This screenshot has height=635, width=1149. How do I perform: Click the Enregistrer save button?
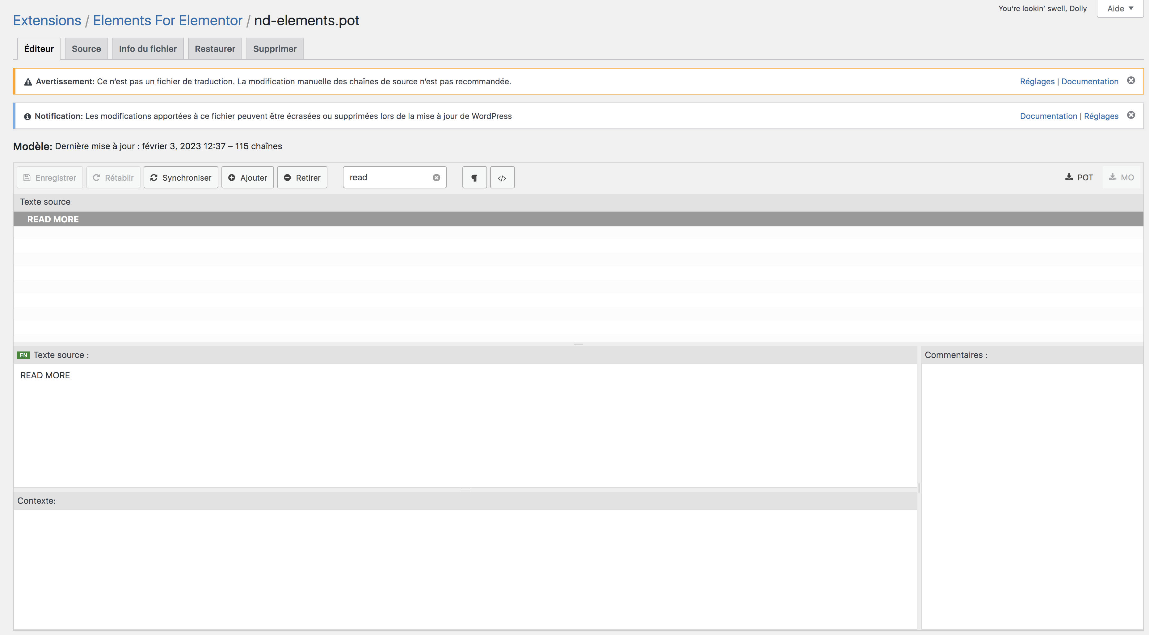(x=49, y=178)
